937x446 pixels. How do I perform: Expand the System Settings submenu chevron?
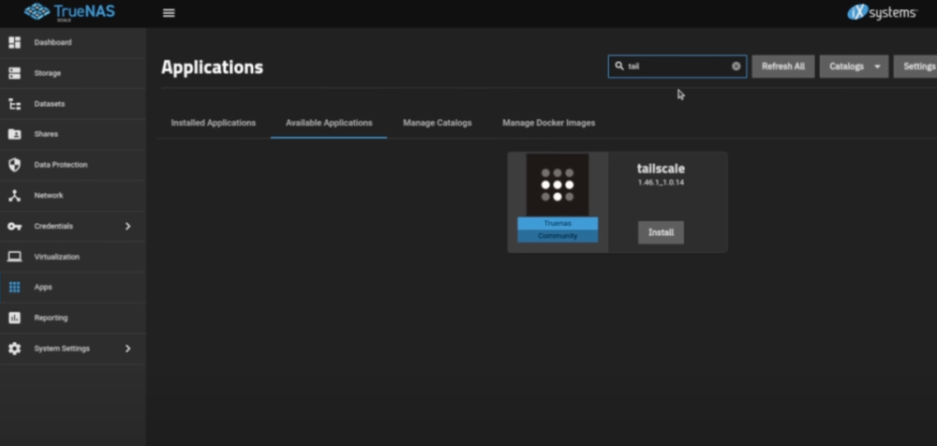click(128, 349)
